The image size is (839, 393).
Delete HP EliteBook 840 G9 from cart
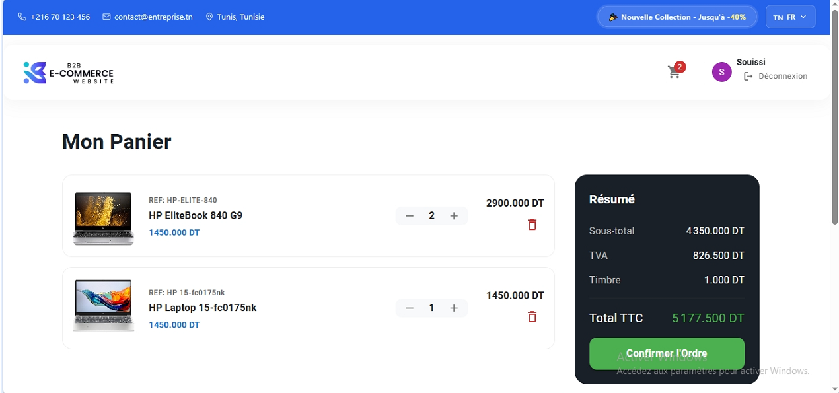click(532, 225)
